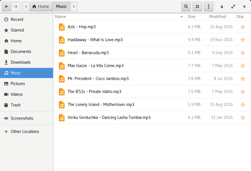
Task: Click the search magnifier icon
Action: (186, 6)
